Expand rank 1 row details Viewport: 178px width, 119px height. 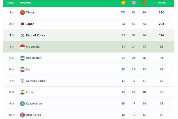13,13
